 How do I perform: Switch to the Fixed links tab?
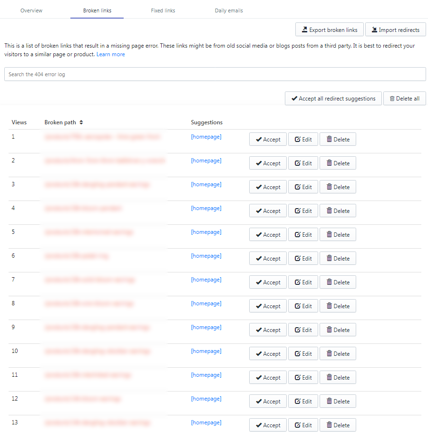pos(163,10)
